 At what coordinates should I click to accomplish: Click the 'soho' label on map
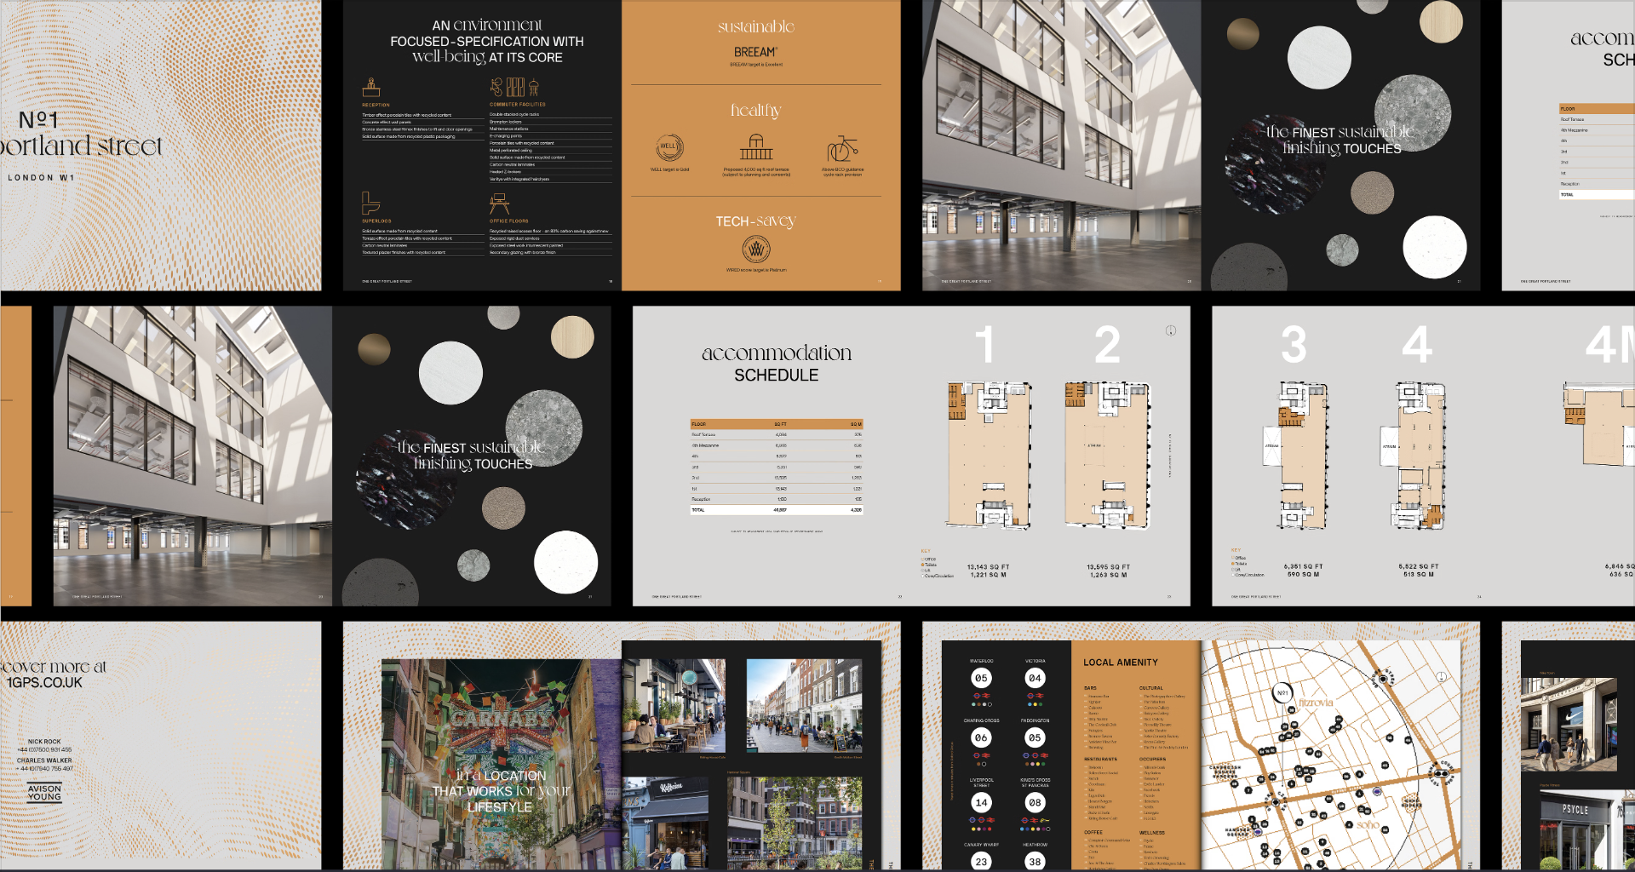1368,825
